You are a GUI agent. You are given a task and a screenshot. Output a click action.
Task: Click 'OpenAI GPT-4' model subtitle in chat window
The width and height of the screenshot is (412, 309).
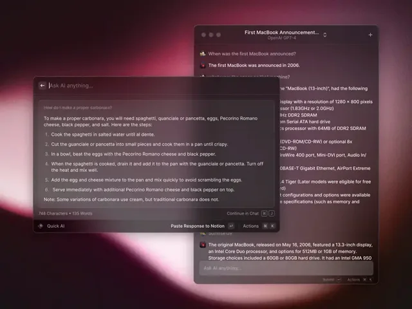click(x=282, y=38)
